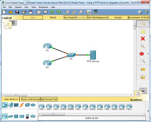Select the Add Simple PDU envelope
This screenshot has width=151, height=122.
tap(143, 69)
